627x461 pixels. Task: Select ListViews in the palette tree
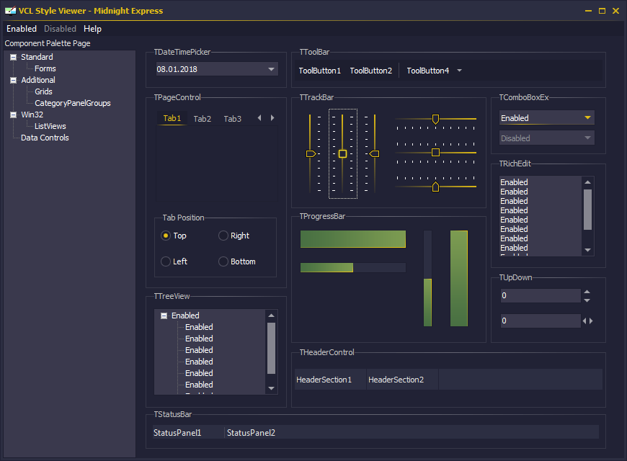click(50, 126)
